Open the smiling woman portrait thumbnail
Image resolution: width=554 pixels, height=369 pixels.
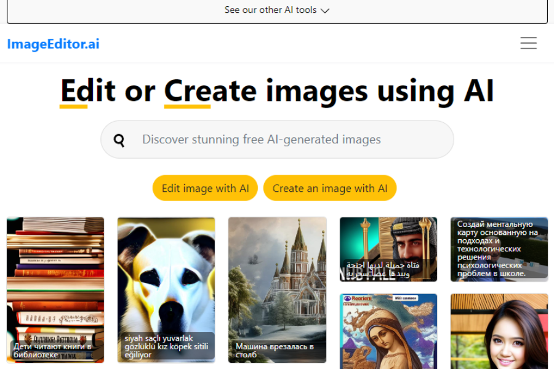tap(499, 332)
